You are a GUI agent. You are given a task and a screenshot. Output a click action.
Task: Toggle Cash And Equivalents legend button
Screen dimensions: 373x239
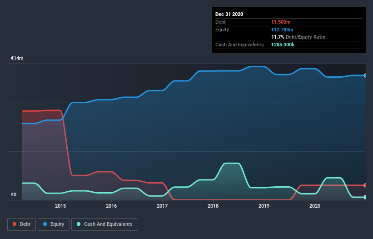click(x=104, y=224)
